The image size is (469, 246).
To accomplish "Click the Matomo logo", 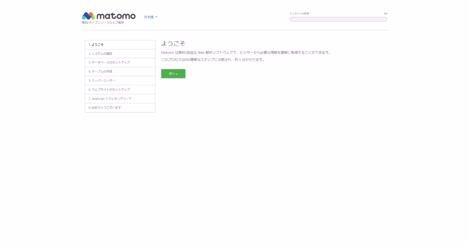I will (109, 16).
